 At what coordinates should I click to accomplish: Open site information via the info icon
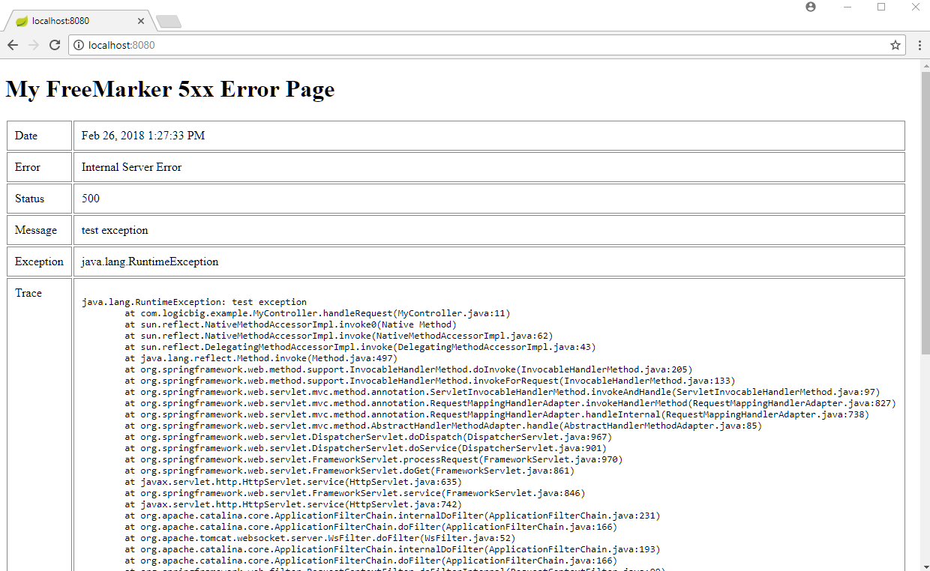coord(79,45)
